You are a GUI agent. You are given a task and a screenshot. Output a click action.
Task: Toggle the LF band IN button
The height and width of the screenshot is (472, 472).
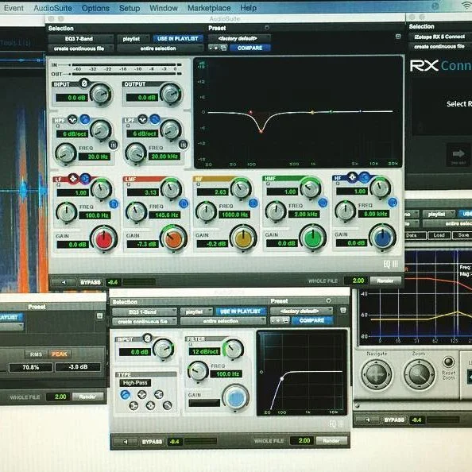(x=114, y=204)
